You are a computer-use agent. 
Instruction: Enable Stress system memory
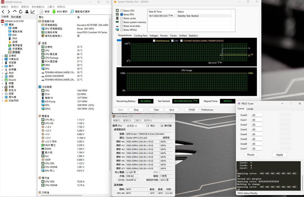[x=121, y=22]
